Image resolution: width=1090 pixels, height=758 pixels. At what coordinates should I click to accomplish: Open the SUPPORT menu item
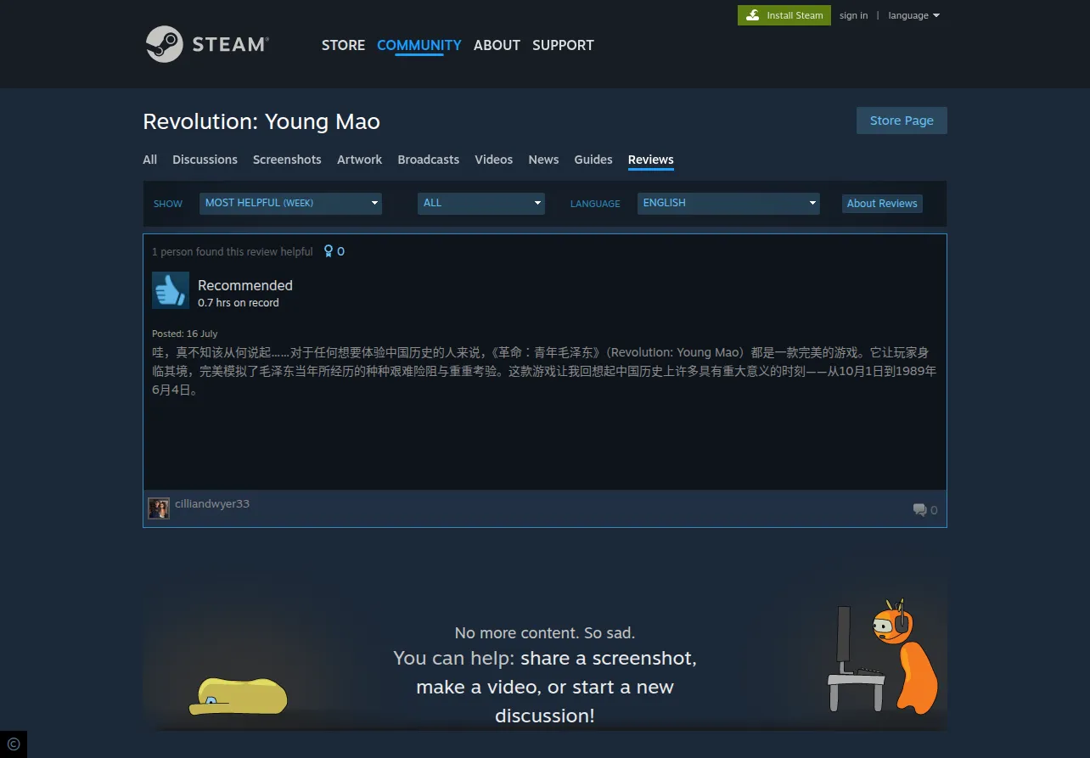(563, 45)
